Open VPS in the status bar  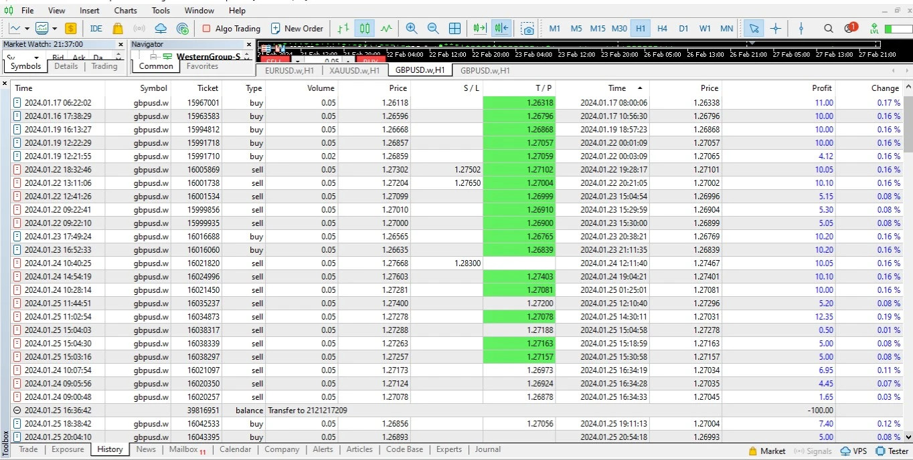854,451
